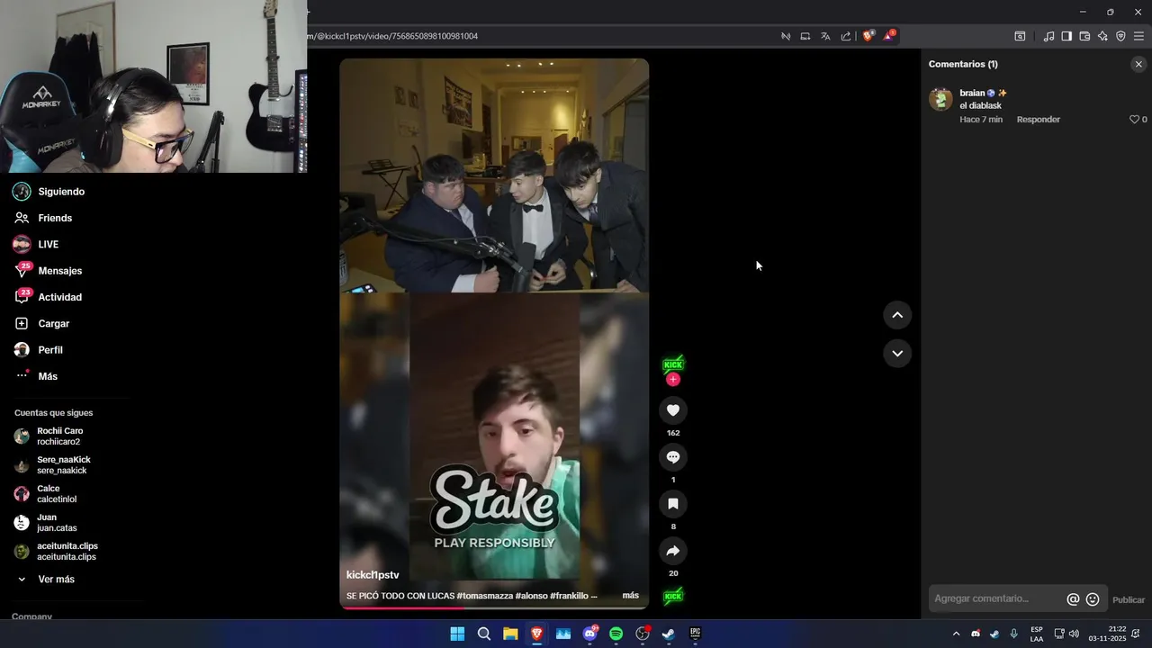Open OBS Studio from the taskbar
Viewport: 1152px width, 648px height.
[x=643, y=634]
